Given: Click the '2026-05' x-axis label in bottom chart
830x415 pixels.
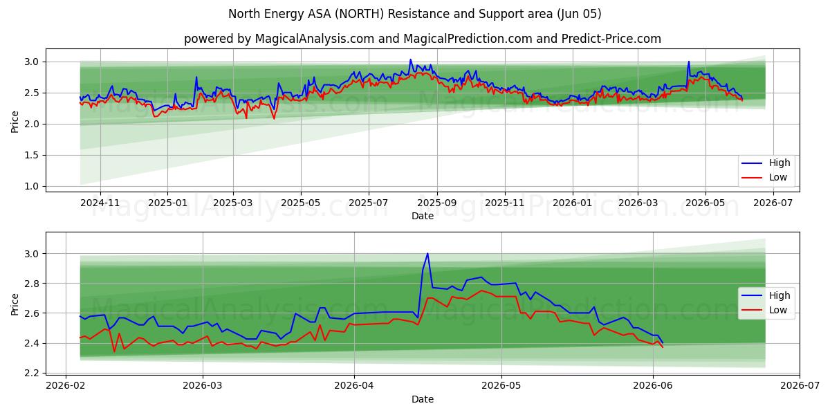Looking at the screenshot, I should tap(501, 386).
